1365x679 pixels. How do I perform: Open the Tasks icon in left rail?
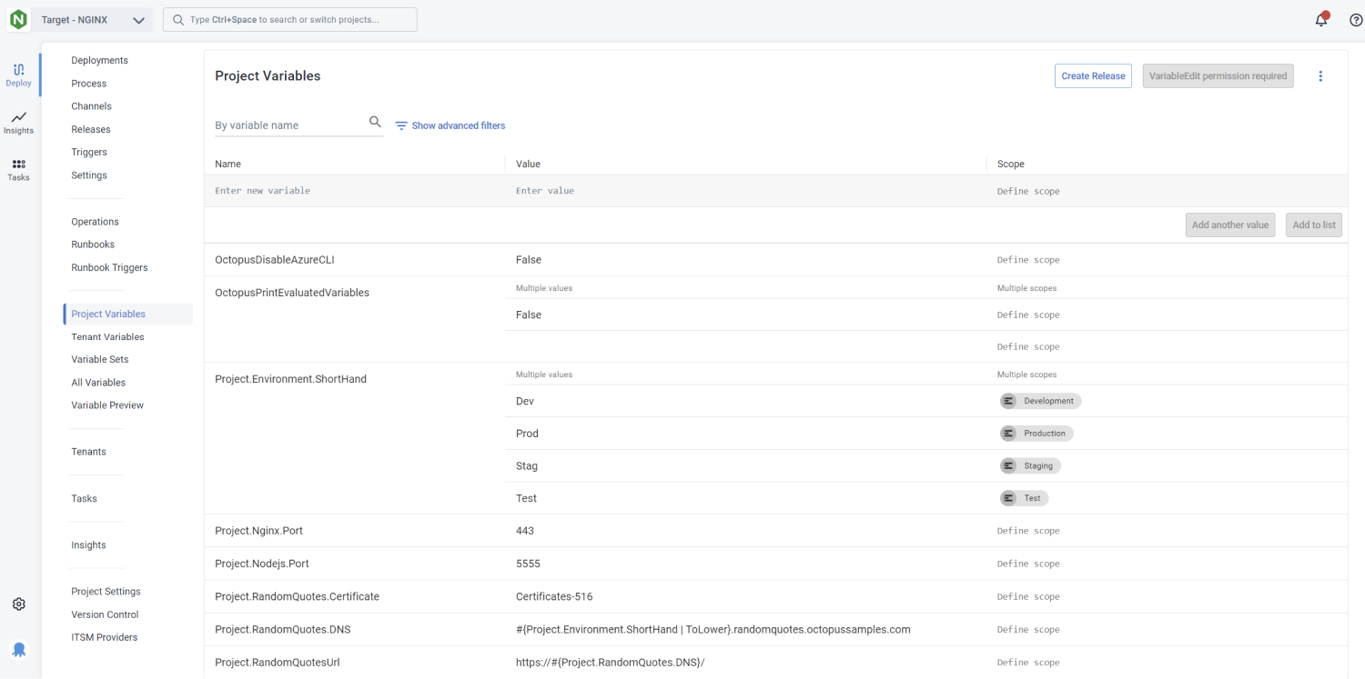[18, 170]
